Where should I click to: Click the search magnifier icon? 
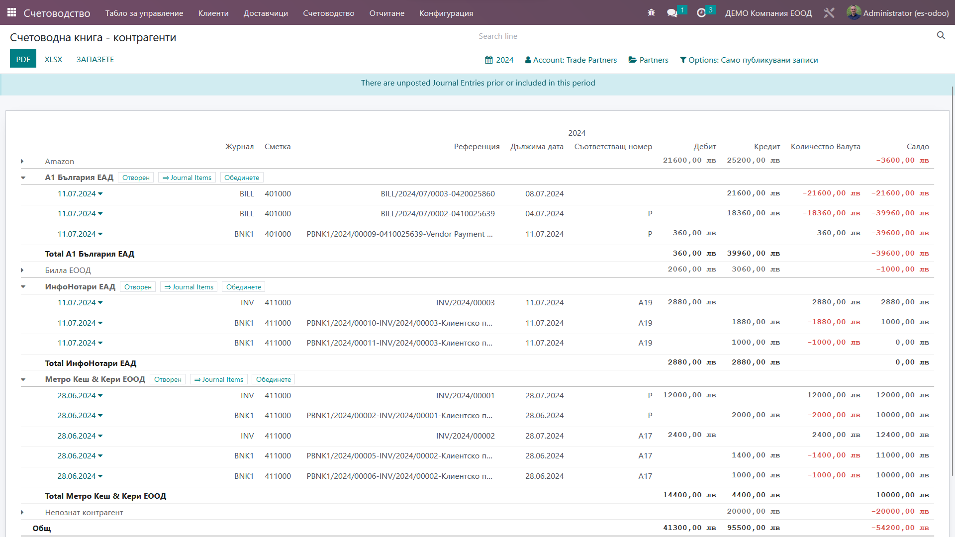[941, 35]
